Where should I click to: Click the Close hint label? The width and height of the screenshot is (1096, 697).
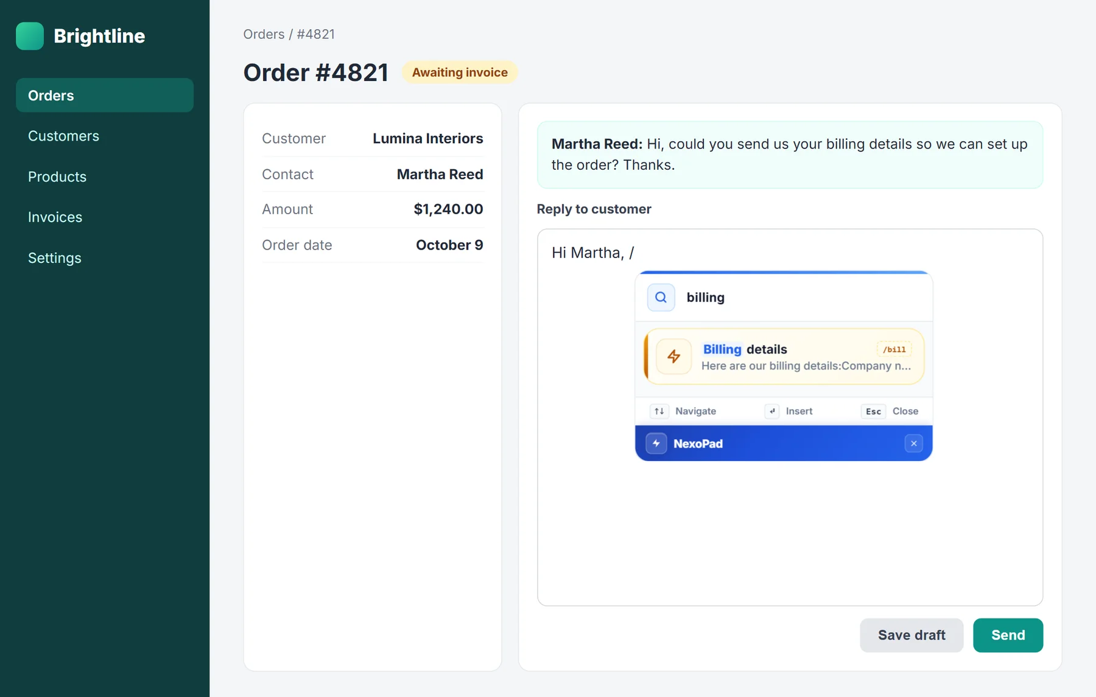pos(905,412)
